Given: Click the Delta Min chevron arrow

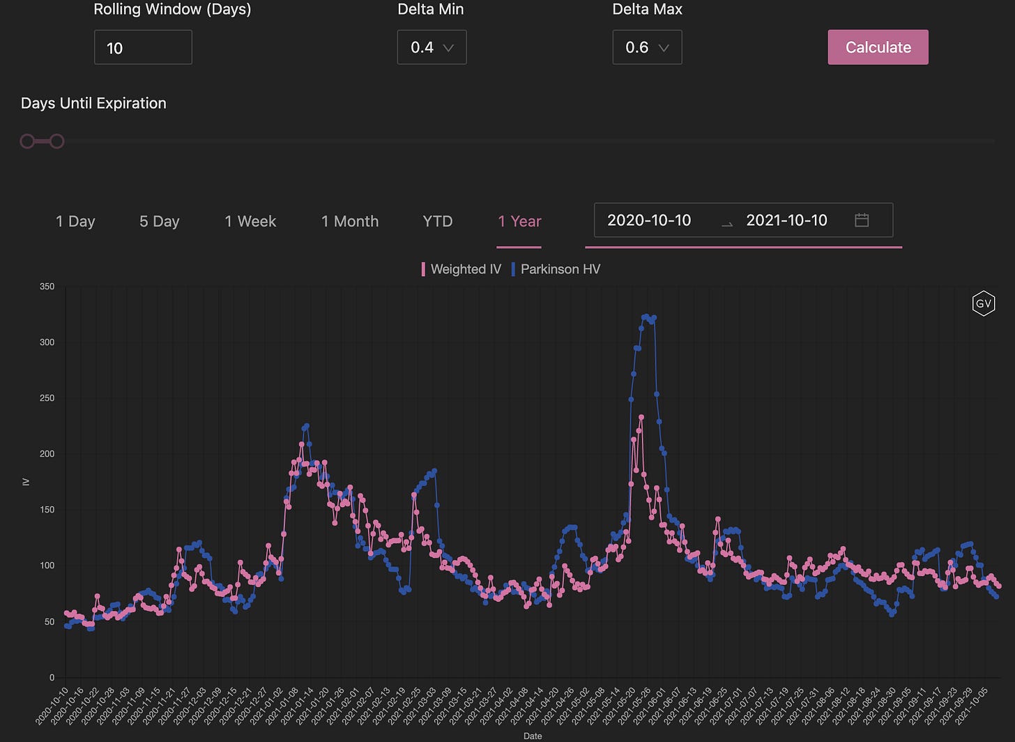Looking at the screenshot, I should tap(448, 48).
